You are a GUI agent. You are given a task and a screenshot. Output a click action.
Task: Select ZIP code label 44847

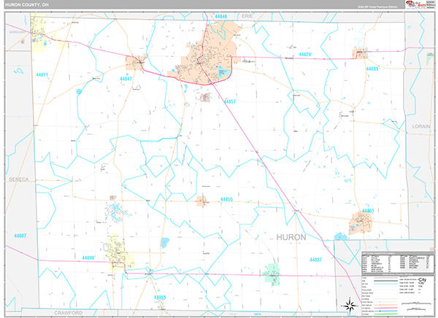126,79
